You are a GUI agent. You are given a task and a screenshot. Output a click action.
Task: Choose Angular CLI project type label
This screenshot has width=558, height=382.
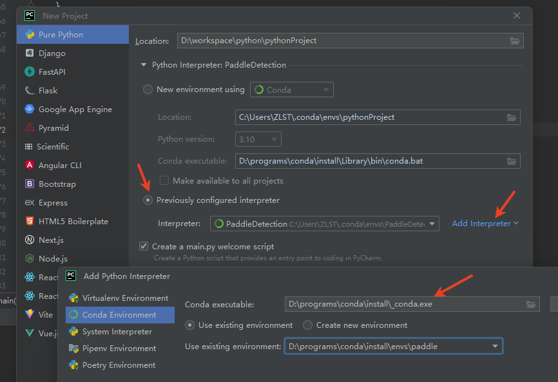tap(60, 166)
